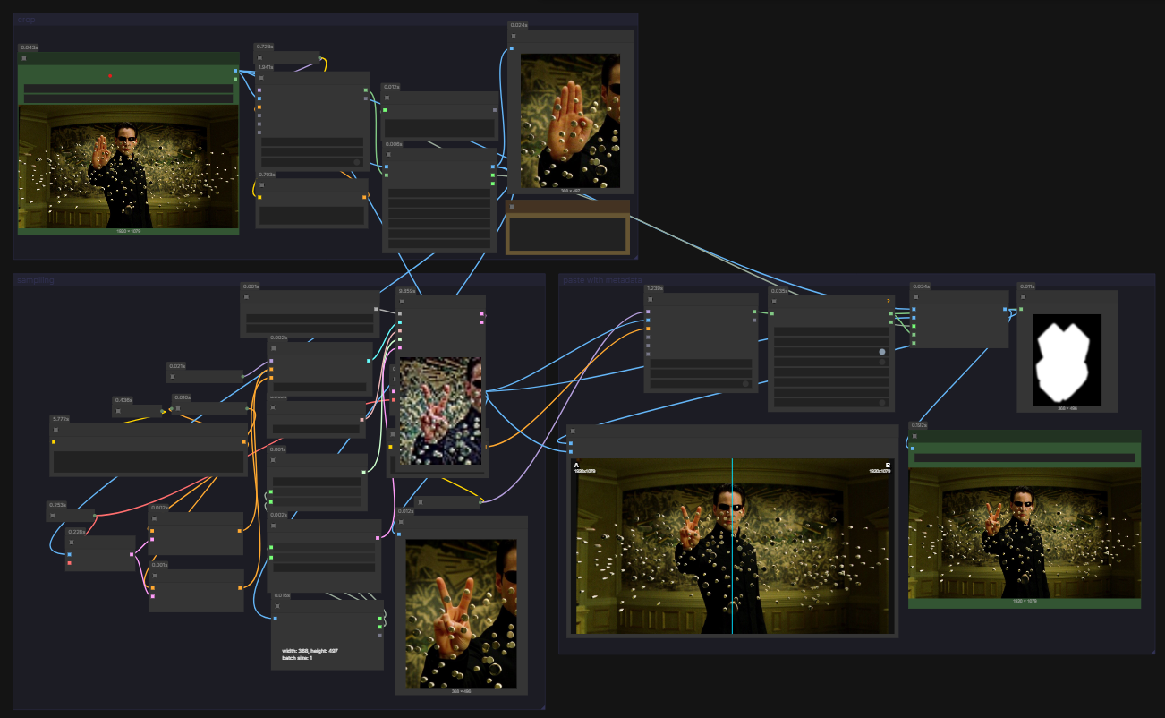Click the blue input port of the green 0.192s node
The image size is (1165, 718).
(914, 449)
